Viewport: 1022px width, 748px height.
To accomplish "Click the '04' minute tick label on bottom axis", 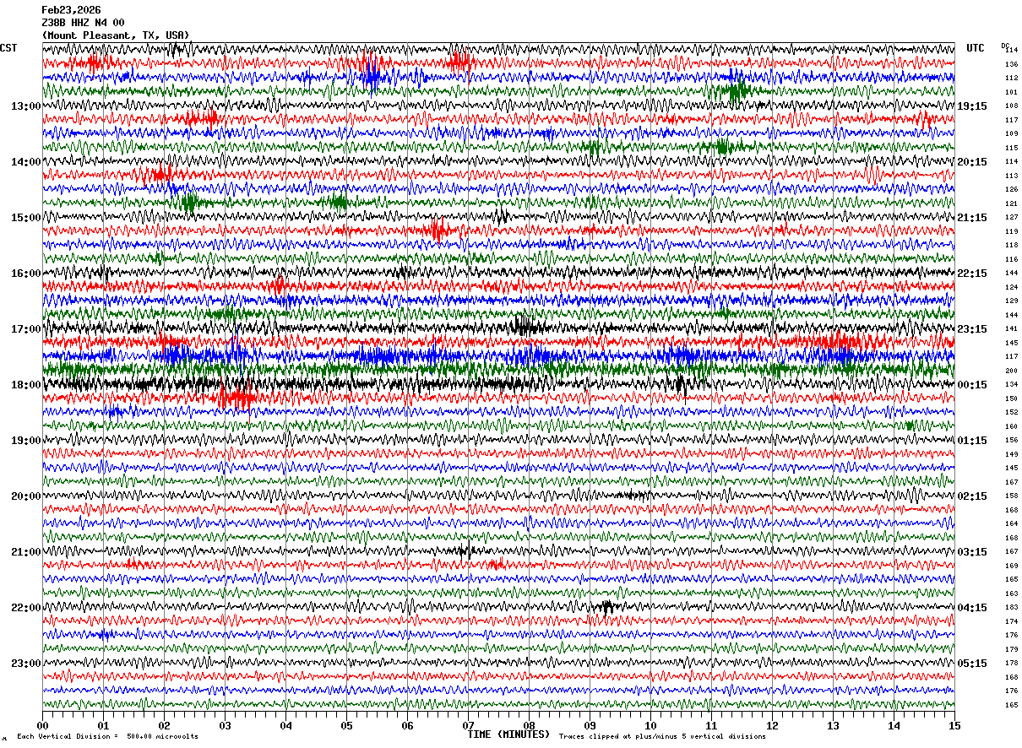I will pyautogui.click(x=285, y=726).
